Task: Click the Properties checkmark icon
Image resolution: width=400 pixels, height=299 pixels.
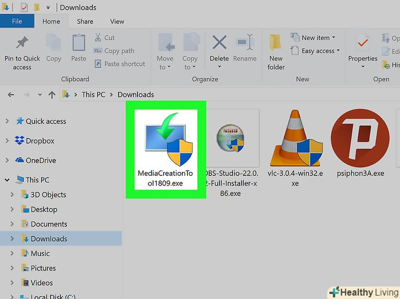Action: tap(363, 43)
